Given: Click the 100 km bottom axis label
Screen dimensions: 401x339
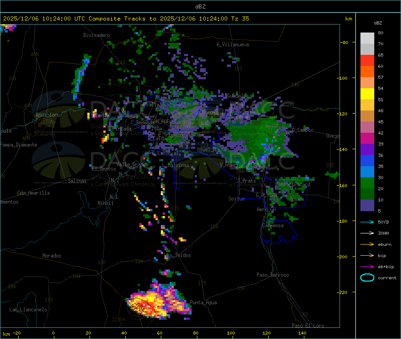Looking at the screenshot, I should tap(231, 333).
